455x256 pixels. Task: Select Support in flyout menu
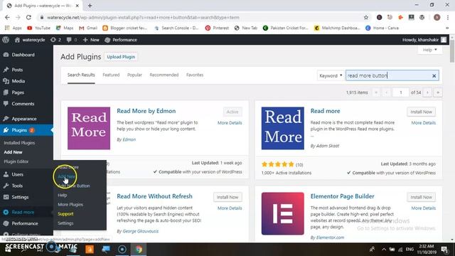point(65,214)
